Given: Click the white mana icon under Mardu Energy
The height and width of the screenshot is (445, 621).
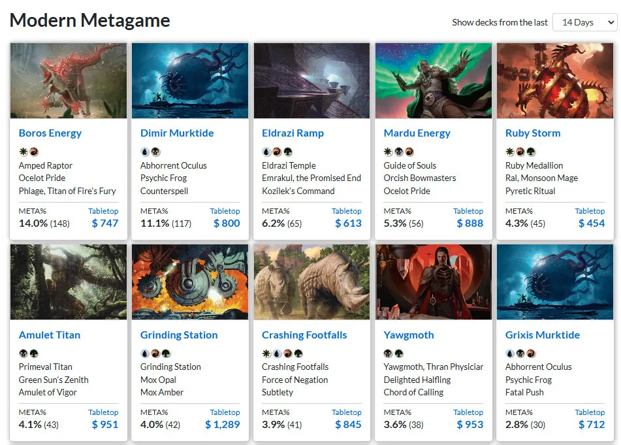Looking at the screenshot, I should click(388, 152).
